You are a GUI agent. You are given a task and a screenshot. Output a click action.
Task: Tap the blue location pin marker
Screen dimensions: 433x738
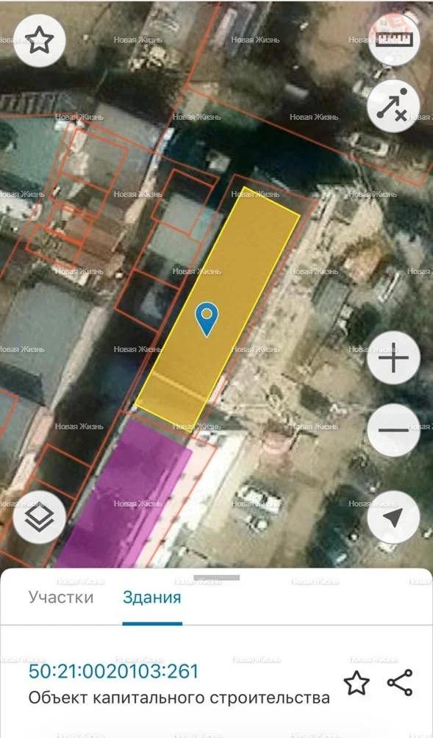[x=207, y=319]
